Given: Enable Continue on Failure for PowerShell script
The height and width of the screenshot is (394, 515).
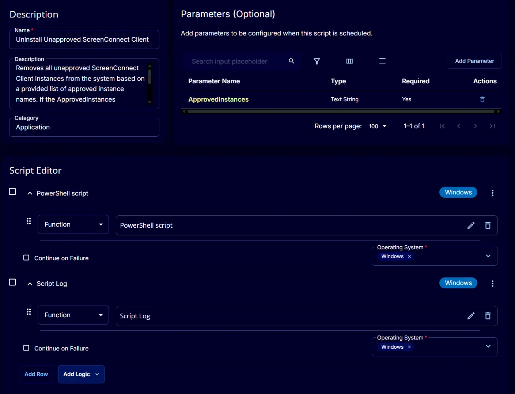Looking at the screenshot, I should pos(26,258).
